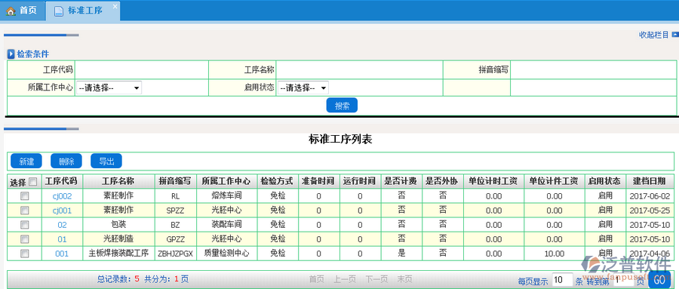Close the 标准工序 tab
The image size is (679, 289).
pos(115,6)
